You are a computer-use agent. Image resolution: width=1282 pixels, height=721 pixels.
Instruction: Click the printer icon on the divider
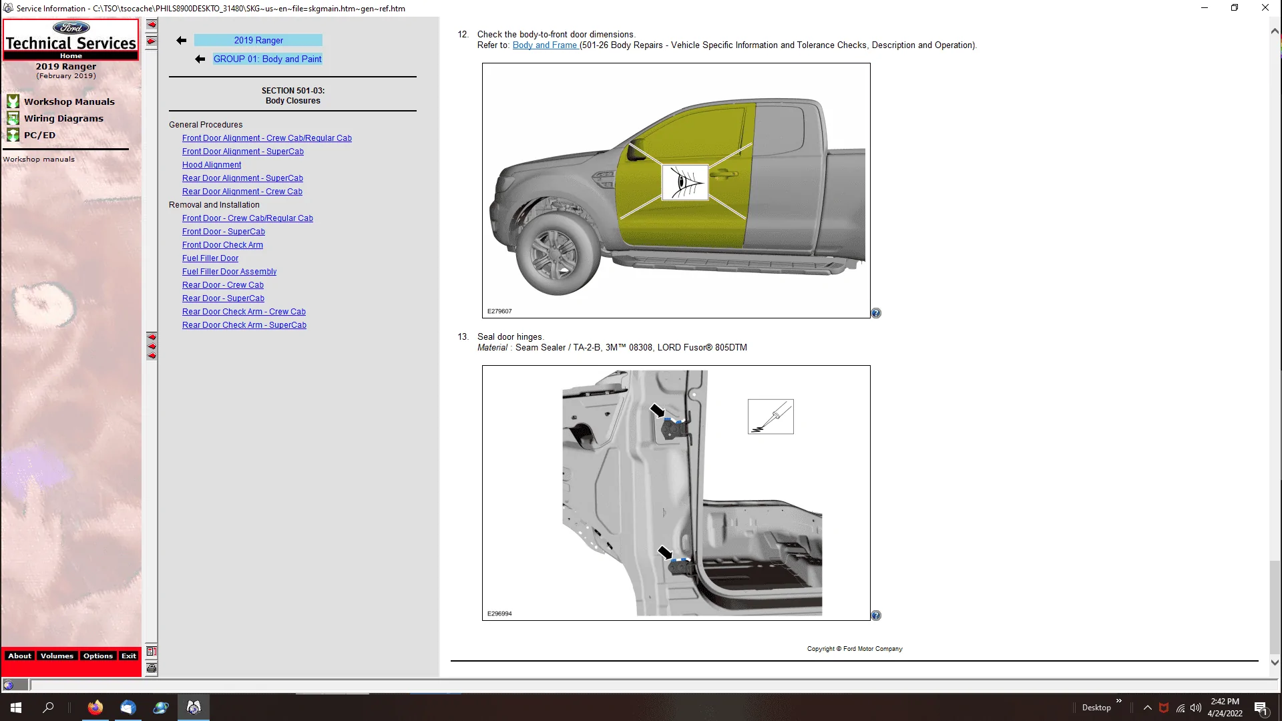coord(152,668)
